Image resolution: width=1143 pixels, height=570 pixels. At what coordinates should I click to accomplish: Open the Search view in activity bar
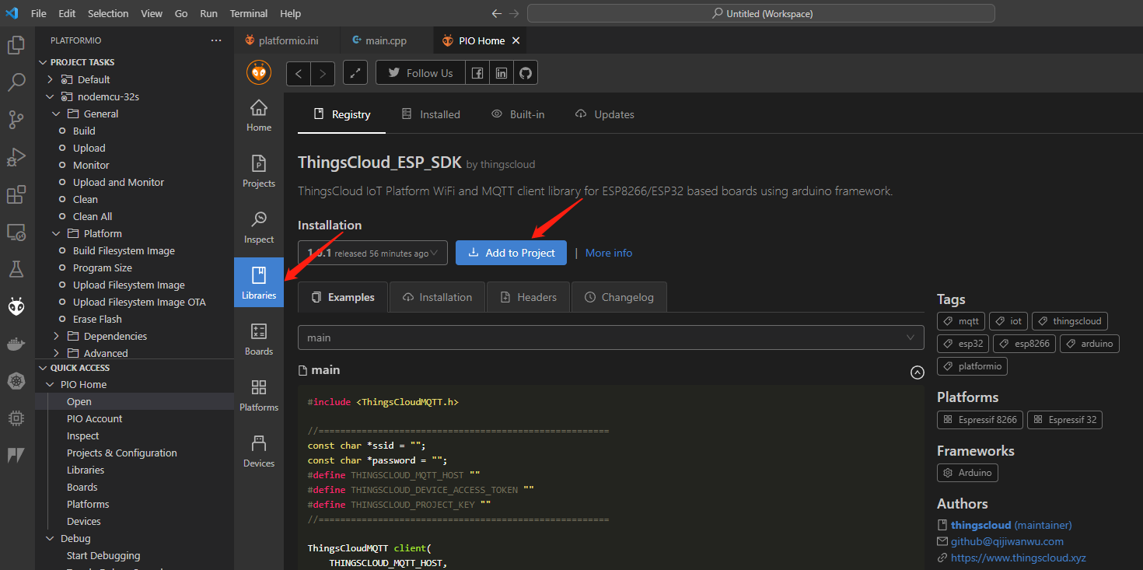(16, 82)
